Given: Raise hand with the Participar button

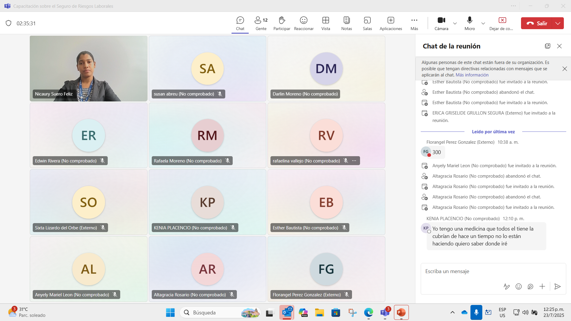Looking at the screenshot, I should [281, 23].
